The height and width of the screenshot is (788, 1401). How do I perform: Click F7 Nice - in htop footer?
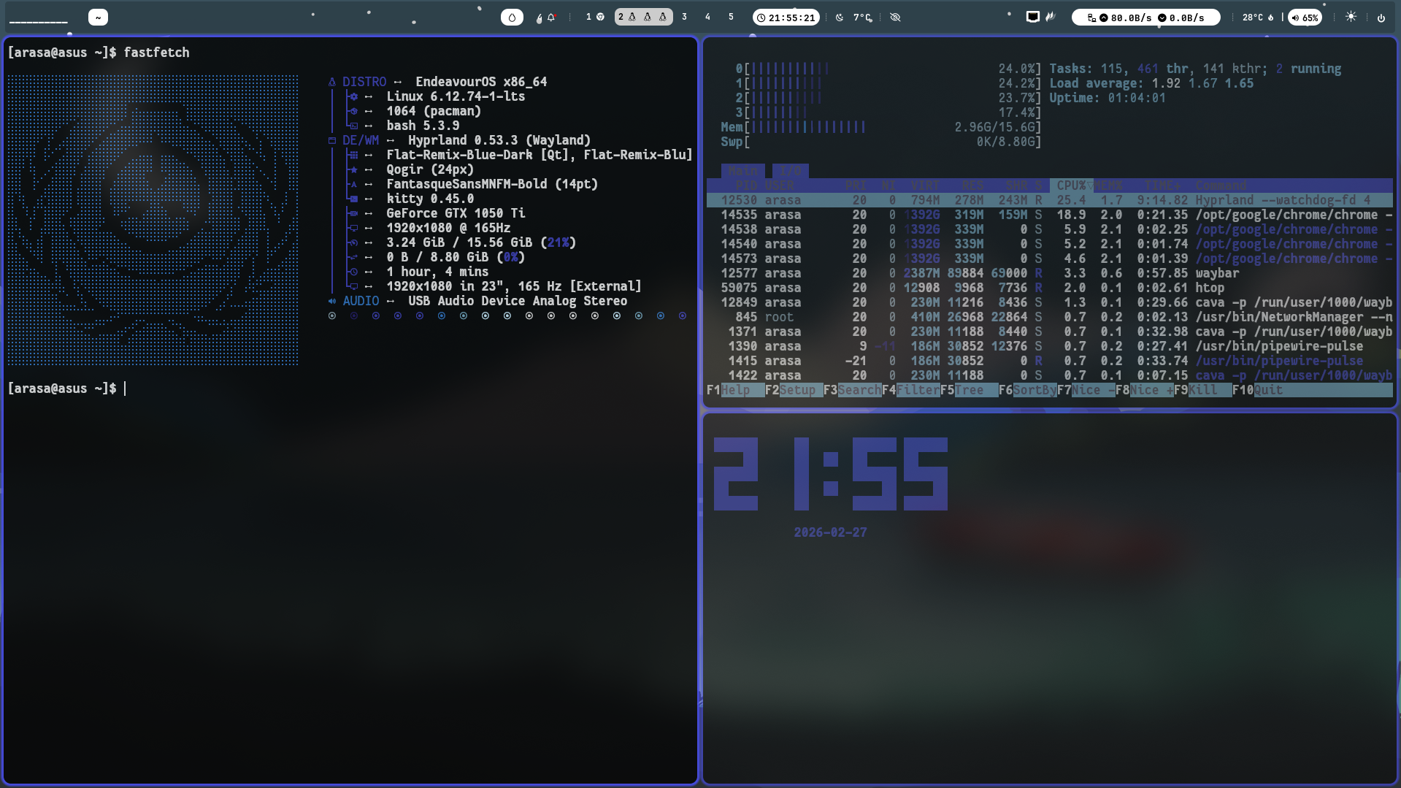tap(1086, 390)
